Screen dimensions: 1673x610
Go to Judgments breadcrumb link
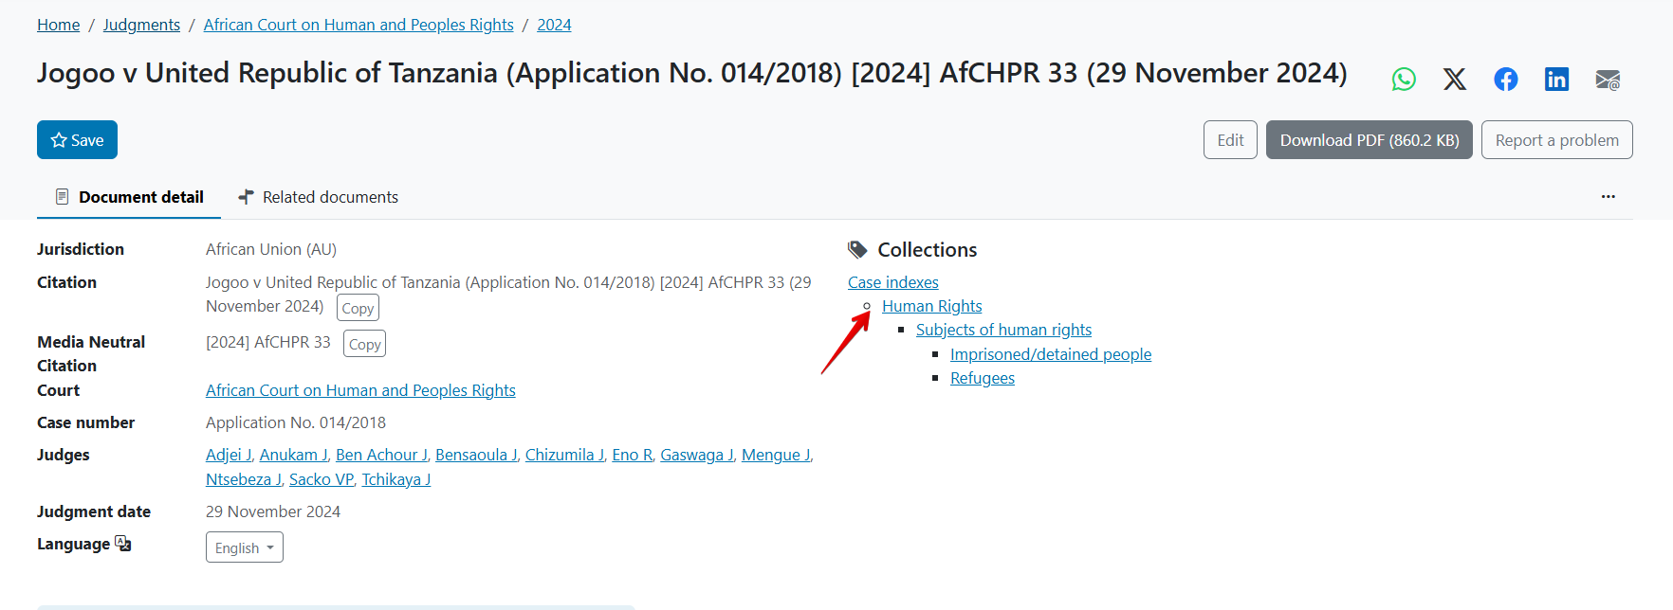click(141, 25)
